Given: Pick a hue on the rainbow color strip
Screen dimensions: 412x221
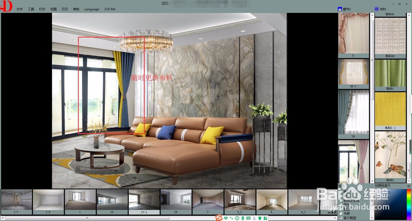Looking at the screenshot, I should (x=409, y=204).
